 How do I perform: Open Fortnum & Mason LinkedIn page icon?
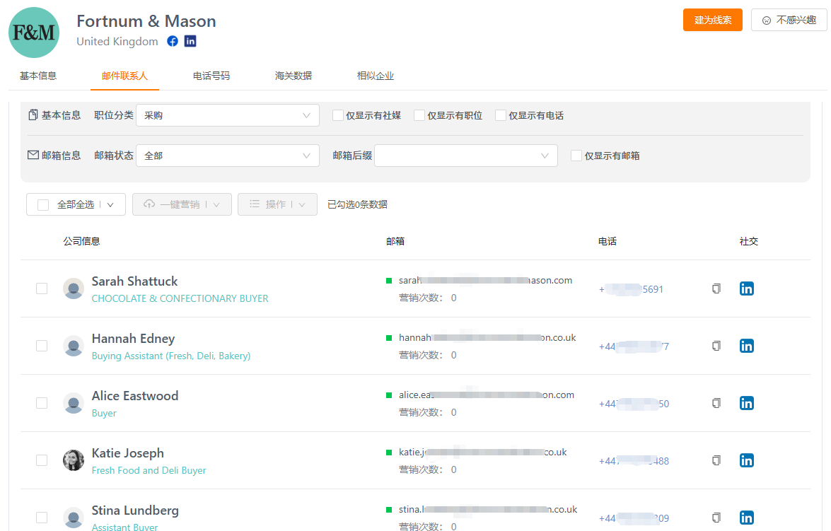point(190,41)
